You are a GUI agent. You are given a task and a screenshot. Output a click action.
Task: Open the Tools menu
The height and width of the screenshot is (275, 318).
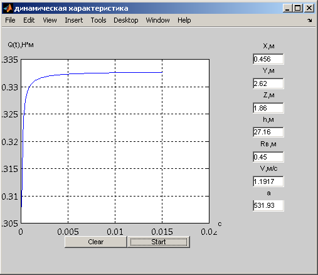point(98,20)
